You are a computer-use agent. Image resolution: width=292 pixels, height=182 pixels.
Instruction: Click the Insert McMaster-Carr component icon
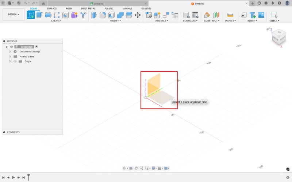pos(253,15)
